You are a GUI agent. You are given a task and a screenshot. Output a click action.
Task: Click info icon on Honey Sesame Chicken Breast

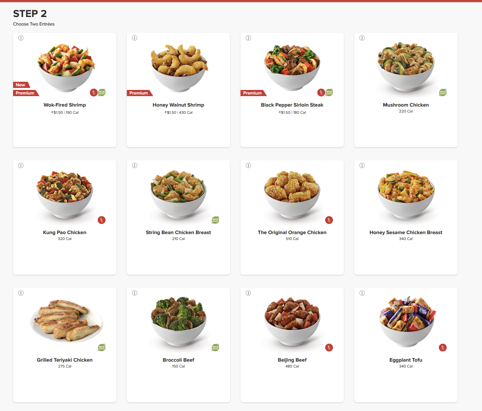(x=362, y=165)
